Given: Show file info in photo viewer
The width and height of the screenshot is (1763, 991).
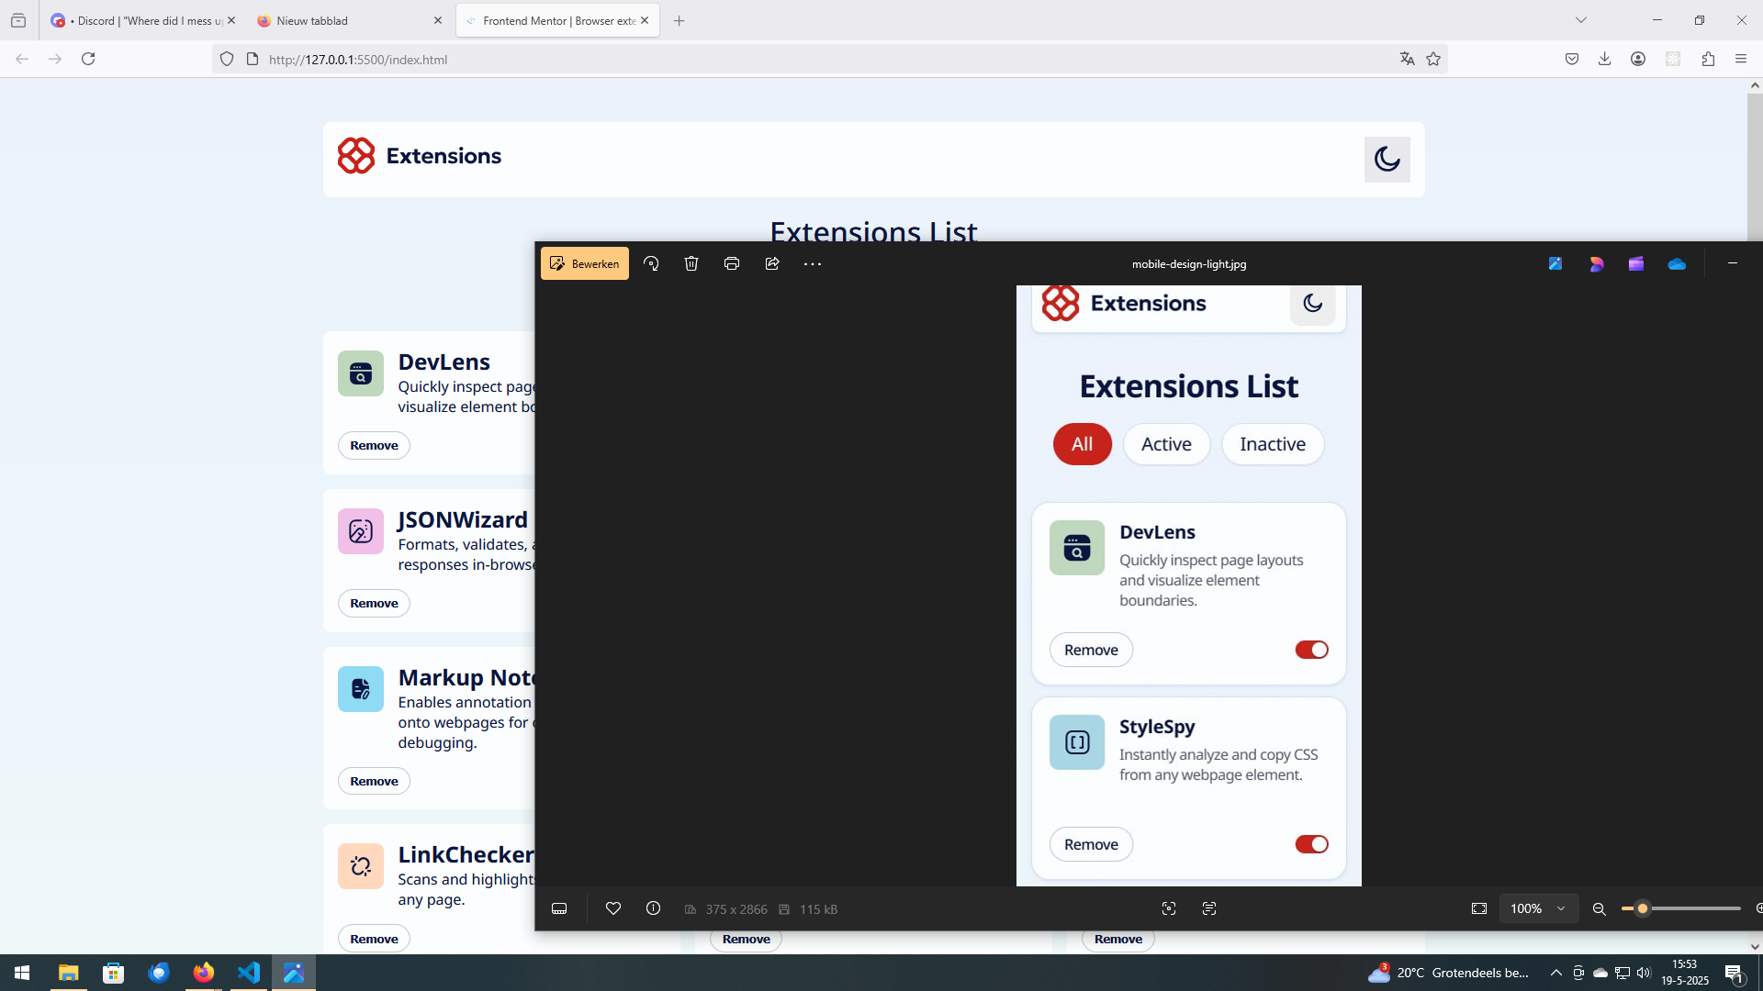Looking at the screenshot, I should [653, 908].
